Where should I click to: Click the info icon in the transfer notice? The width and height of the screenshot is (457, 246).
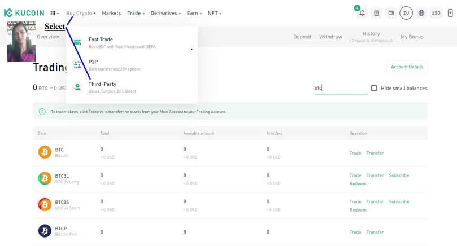tap(42, 112)
